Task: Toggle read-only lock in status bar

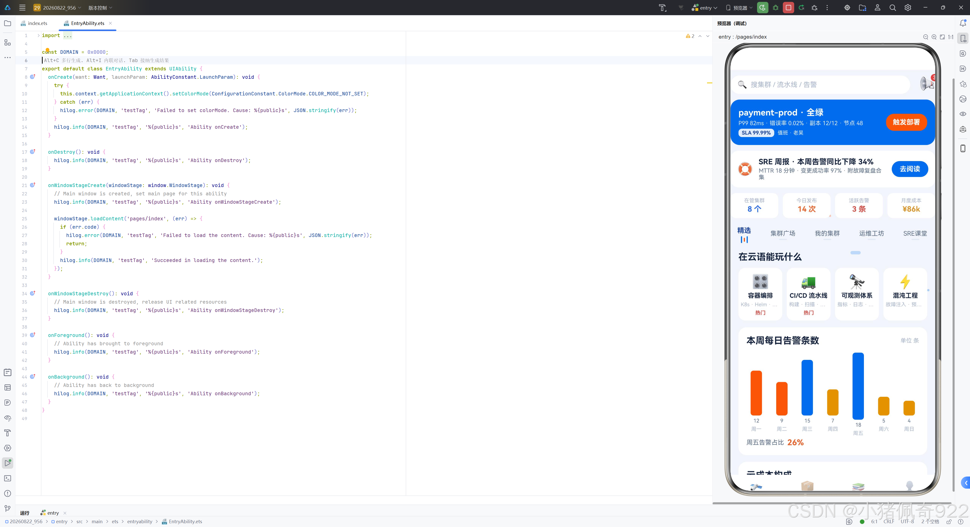Action: tap(949, 522)
